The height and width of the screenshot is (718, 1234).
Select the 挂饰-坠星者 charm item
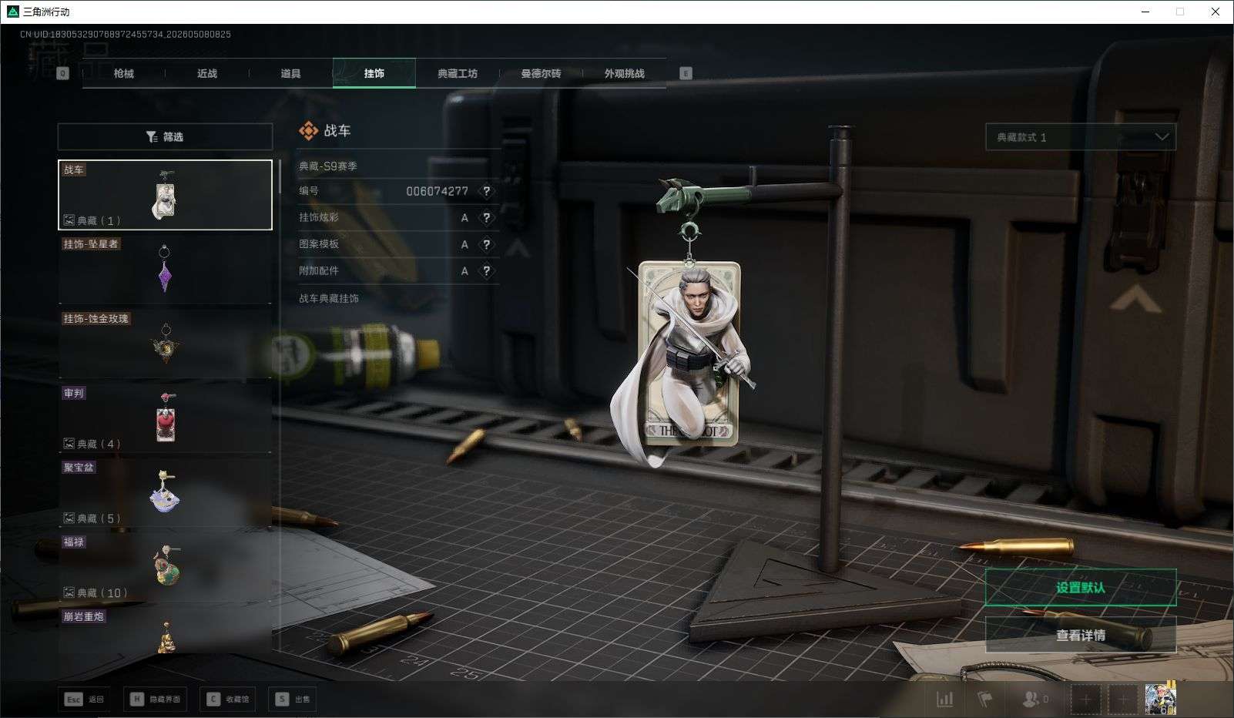point(165,269)
